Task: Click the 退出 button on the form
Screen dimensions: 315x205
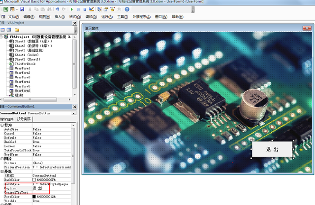Action: (272, 149)
